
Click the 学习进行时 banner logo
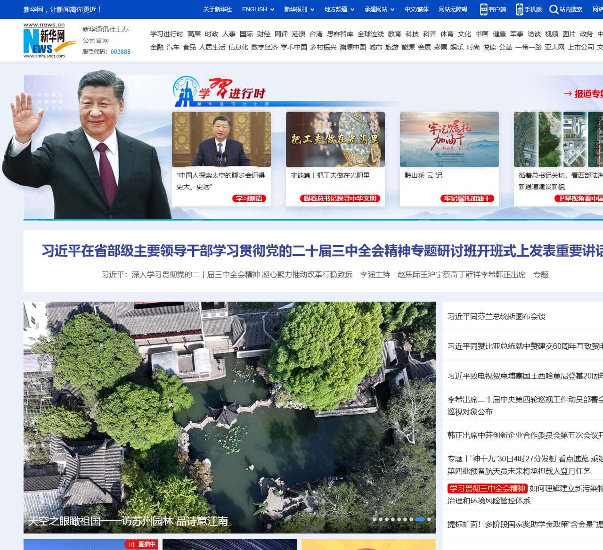[220, 91]
